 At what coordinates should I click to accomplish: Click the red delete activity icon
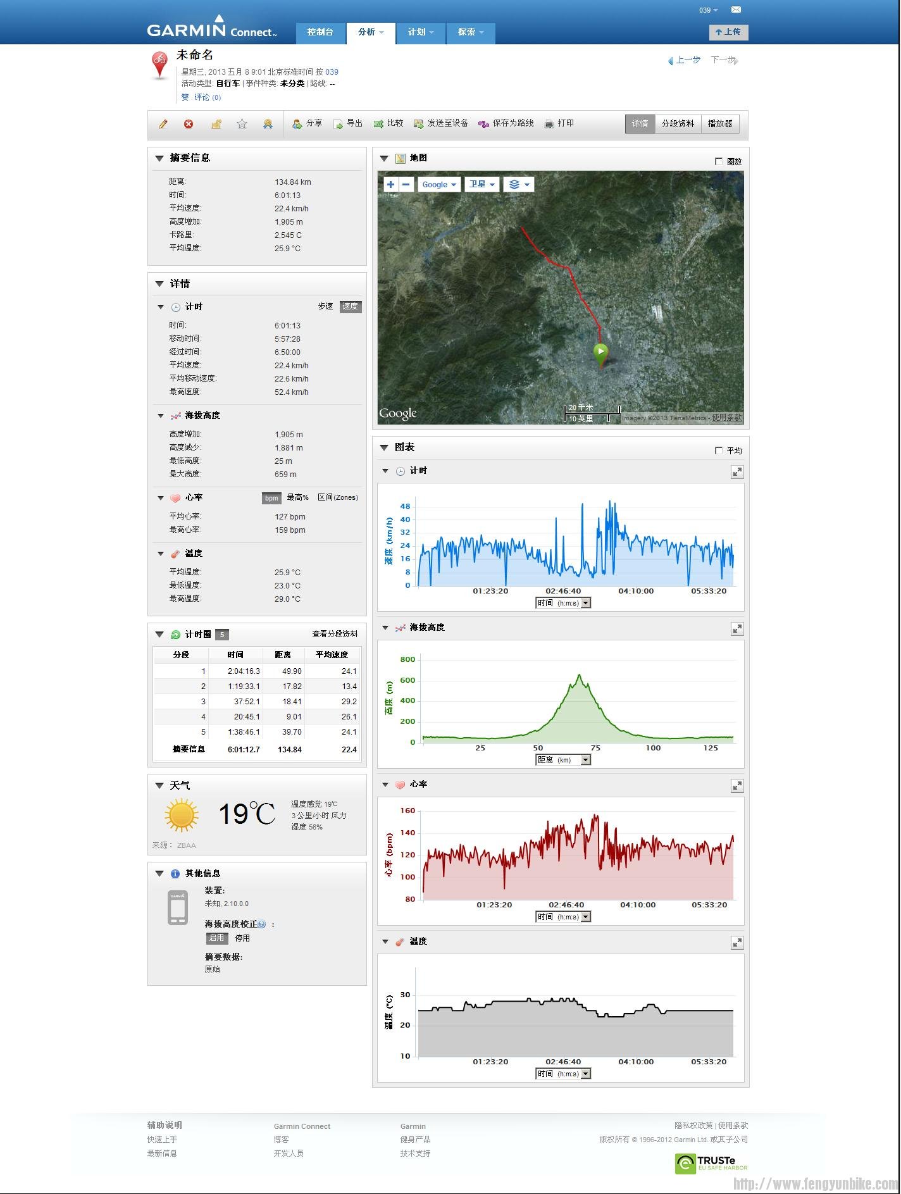point(189,124)
